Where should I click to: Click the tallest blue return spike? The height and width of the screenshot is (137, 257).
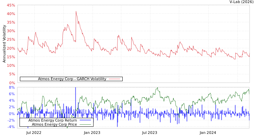[x=75, y=88]
